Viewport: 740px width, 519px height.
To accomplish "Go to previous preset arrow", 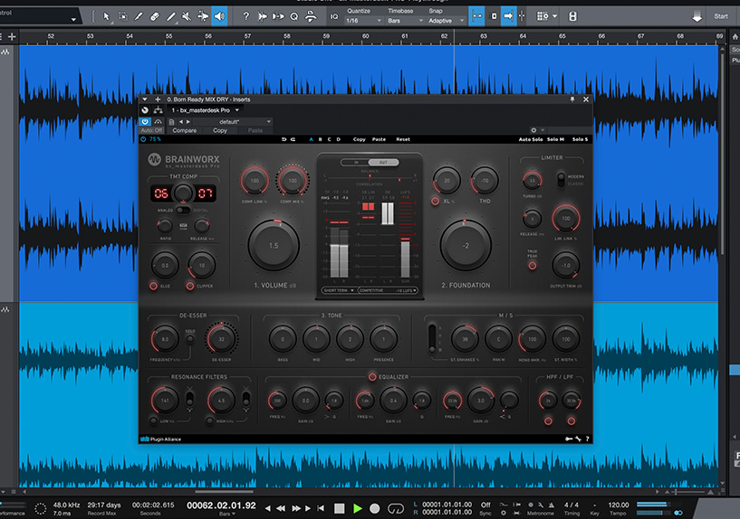I will tap(181, 122).
